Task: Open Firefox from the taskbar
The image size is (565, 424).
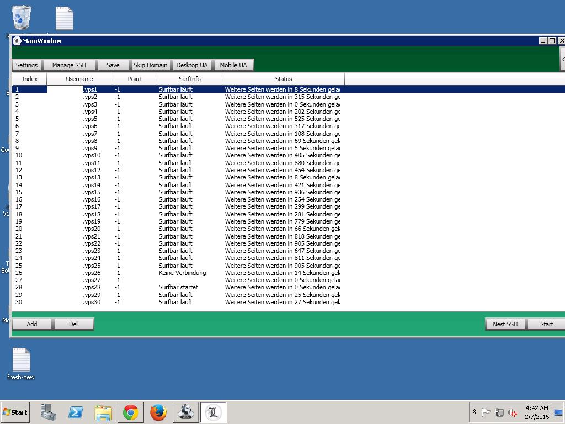Action: [x=158, y=412]
